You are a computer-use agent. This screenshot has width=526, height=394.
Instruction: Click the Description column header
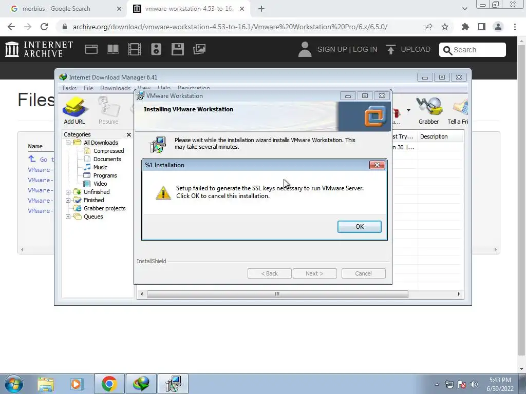pyautogui.click(x=441, y=136)
